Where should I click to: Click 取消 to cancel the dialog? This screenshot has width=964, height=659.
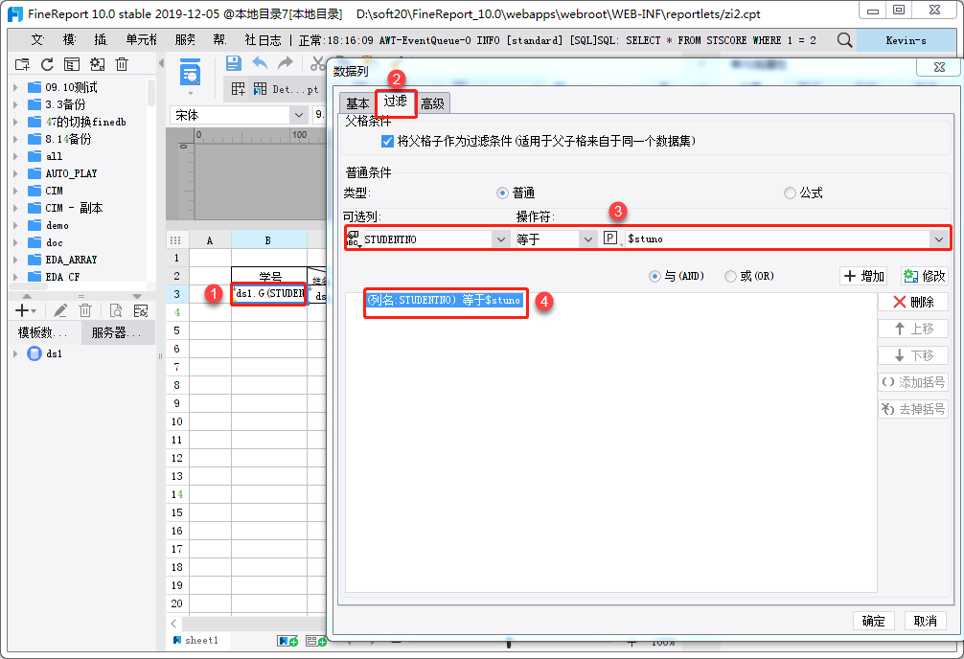926,621
